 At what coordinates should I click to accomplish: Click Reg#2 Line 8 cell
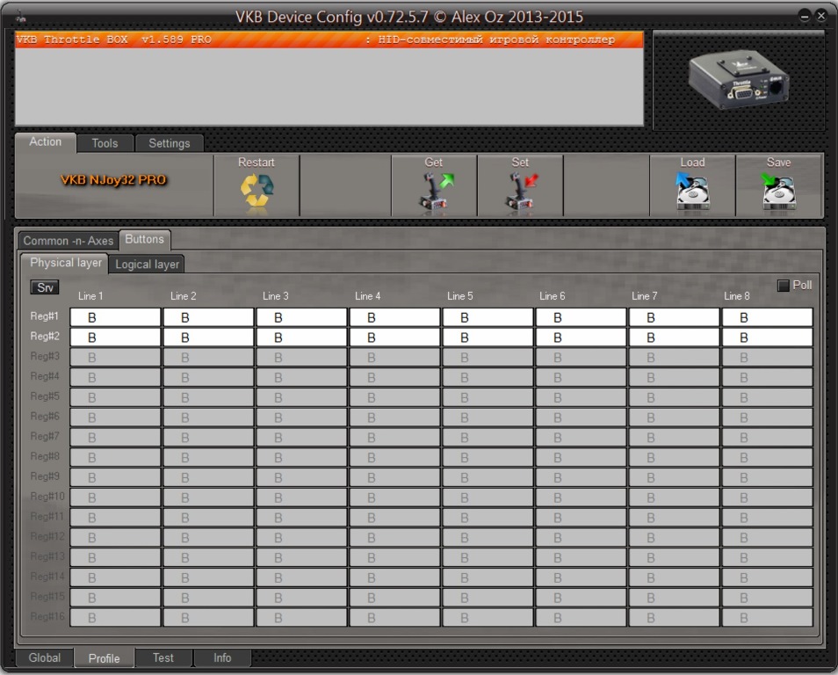pos(768,337)
